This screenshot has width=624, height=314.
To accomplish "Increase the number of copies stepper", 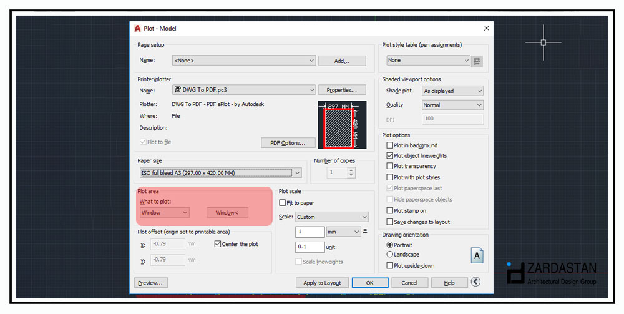I will (x=351, y=170).
